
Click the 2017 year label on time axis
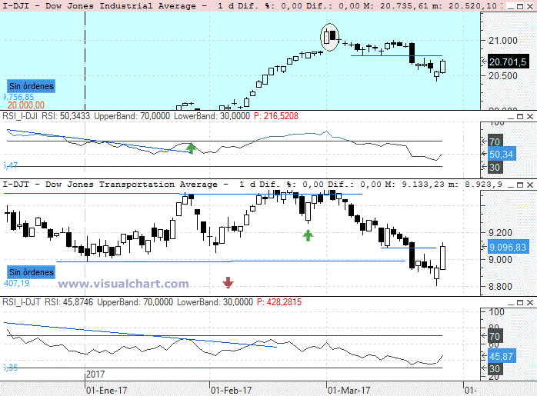(x=95, y=374)
